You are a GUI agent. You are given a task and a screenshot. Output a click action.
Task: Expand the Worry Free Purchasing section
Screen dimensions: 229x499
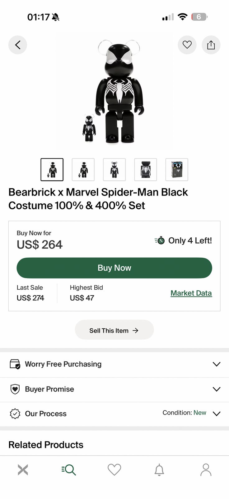(216, 364)
